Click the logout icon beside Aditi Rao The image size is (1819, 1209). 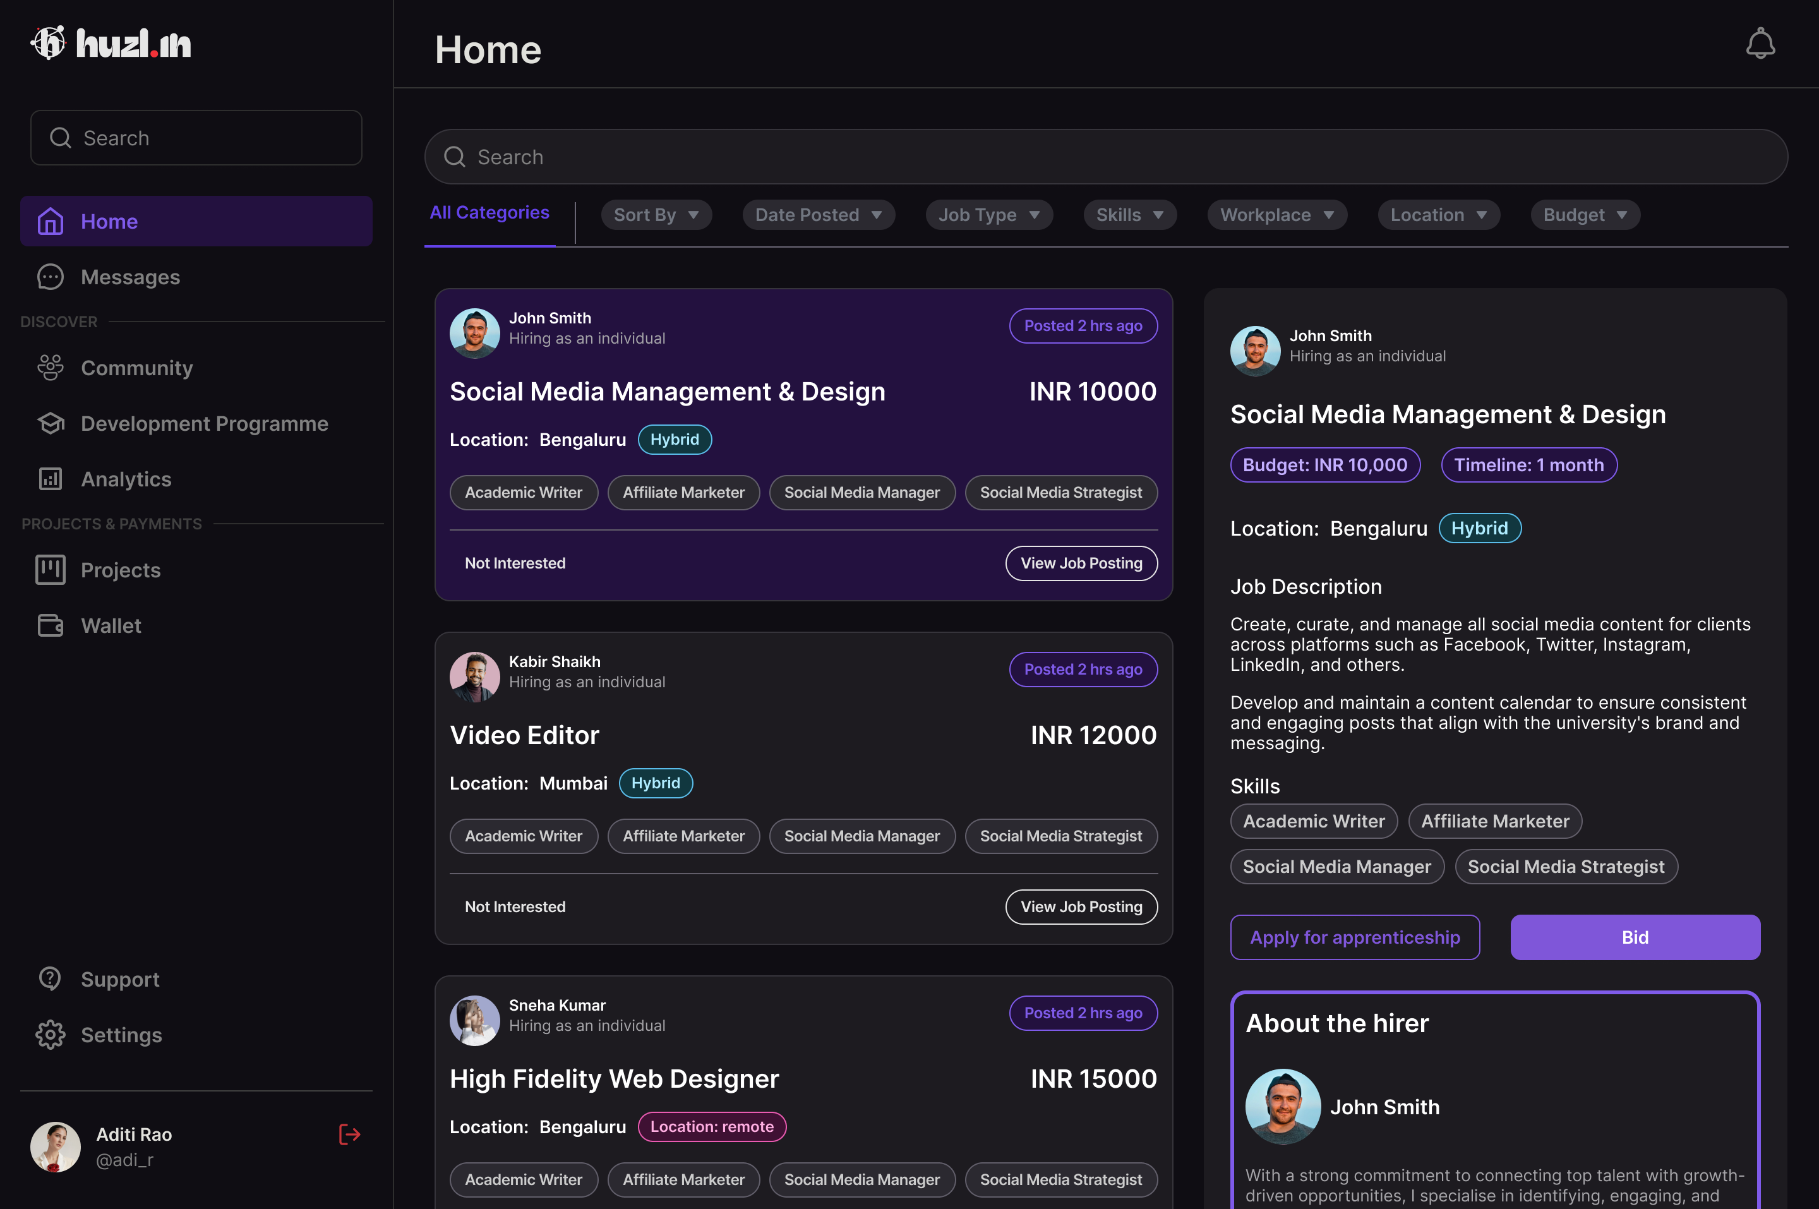pos(349,1134)
